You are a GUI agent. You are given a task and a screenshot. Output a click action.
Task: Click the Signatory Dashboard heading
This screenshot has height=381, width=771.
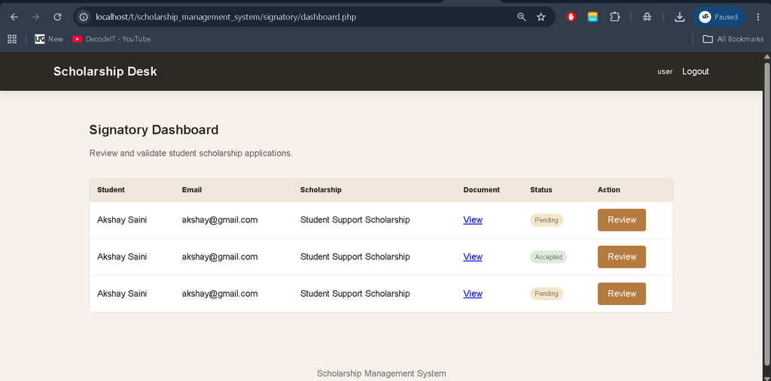[154, 130]
